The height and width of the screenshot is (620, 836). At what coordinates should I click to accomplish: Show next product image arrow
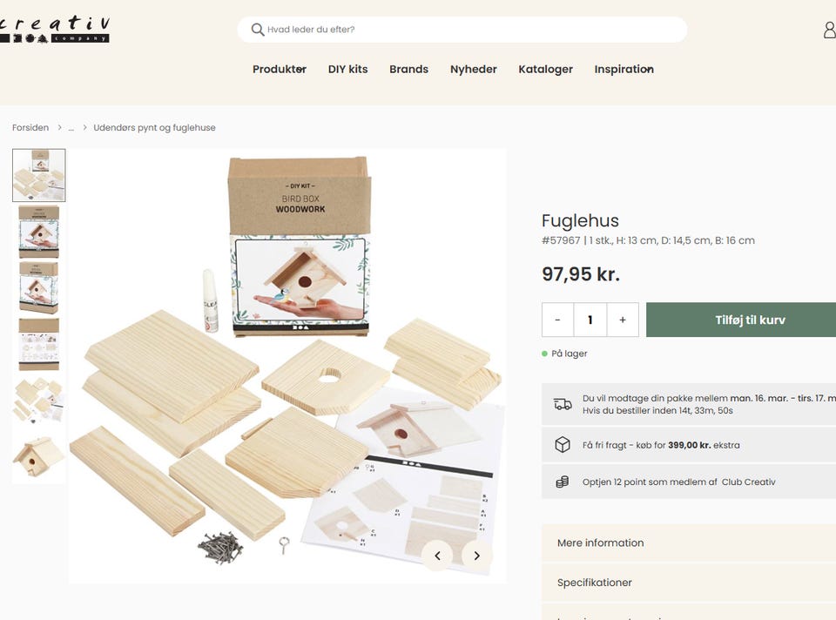476,556
